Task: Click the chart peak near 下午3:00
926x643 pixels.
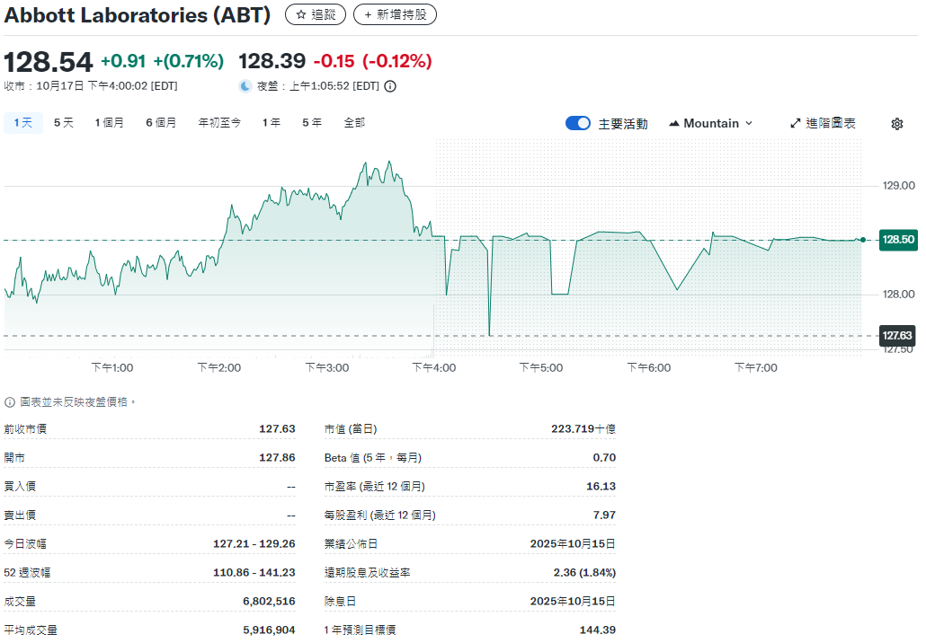Action: pos(365,163)
